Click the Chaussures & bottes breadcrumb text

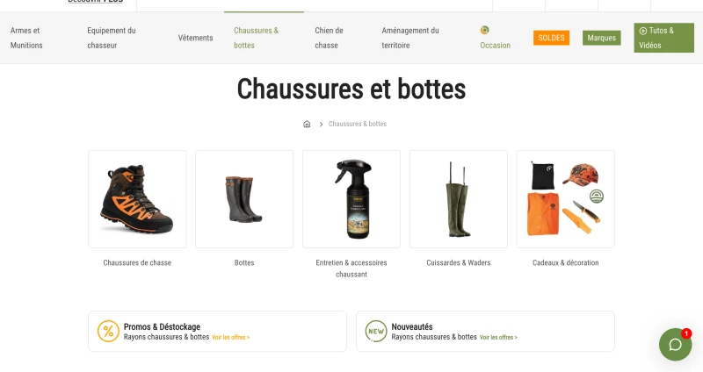click(358, 124)
